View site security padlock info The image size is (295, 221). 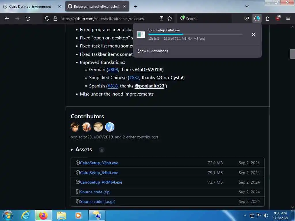coord(55,19)
